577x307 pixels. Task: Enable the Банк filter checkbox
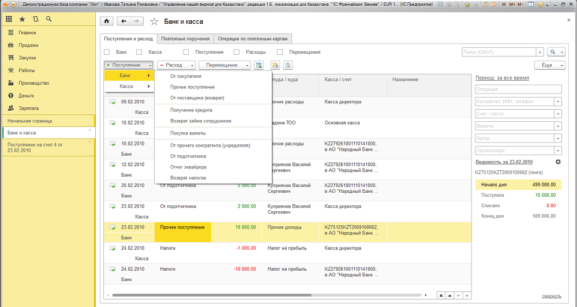tap(106, 52)
